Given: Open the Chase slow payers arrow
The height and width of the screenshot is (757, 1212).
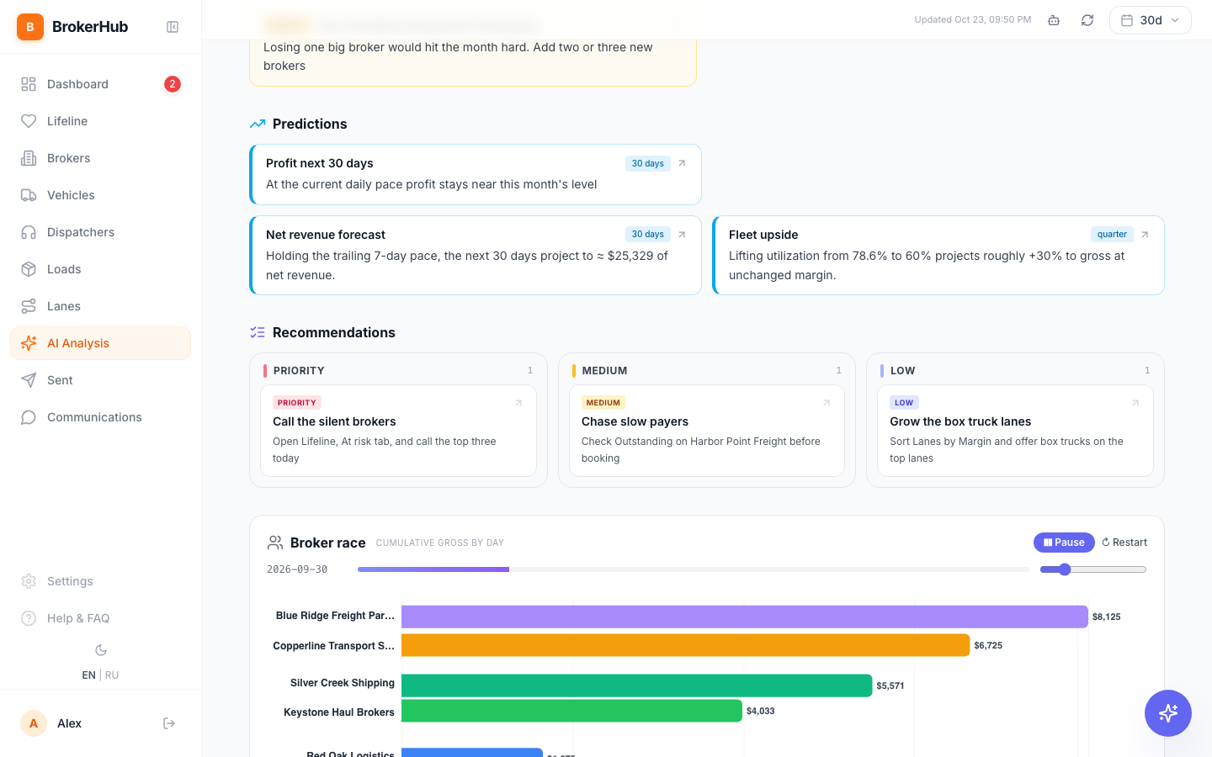Looking at the screenshot, I should click(827, 403).
